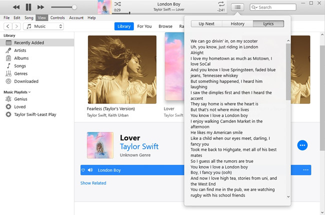Click the Genres guitar icon
Screen dimensions: 325x215
[x=8, y=73]
